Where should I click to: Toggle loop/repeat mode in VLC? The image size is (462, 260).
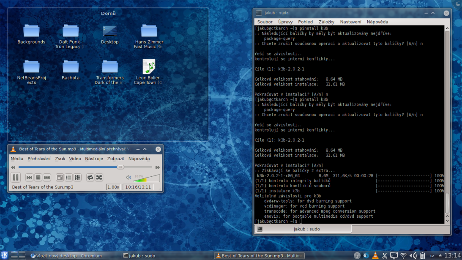90,178
